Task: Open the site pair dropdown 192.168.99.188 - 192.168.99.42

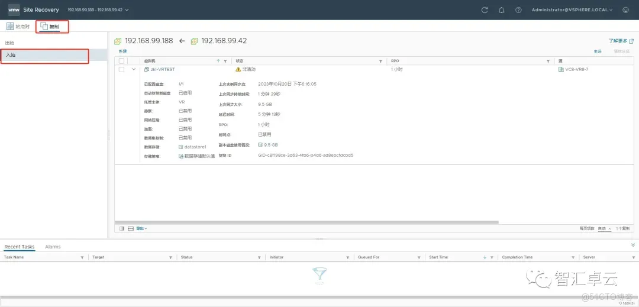Action: (x=98, y=10)
